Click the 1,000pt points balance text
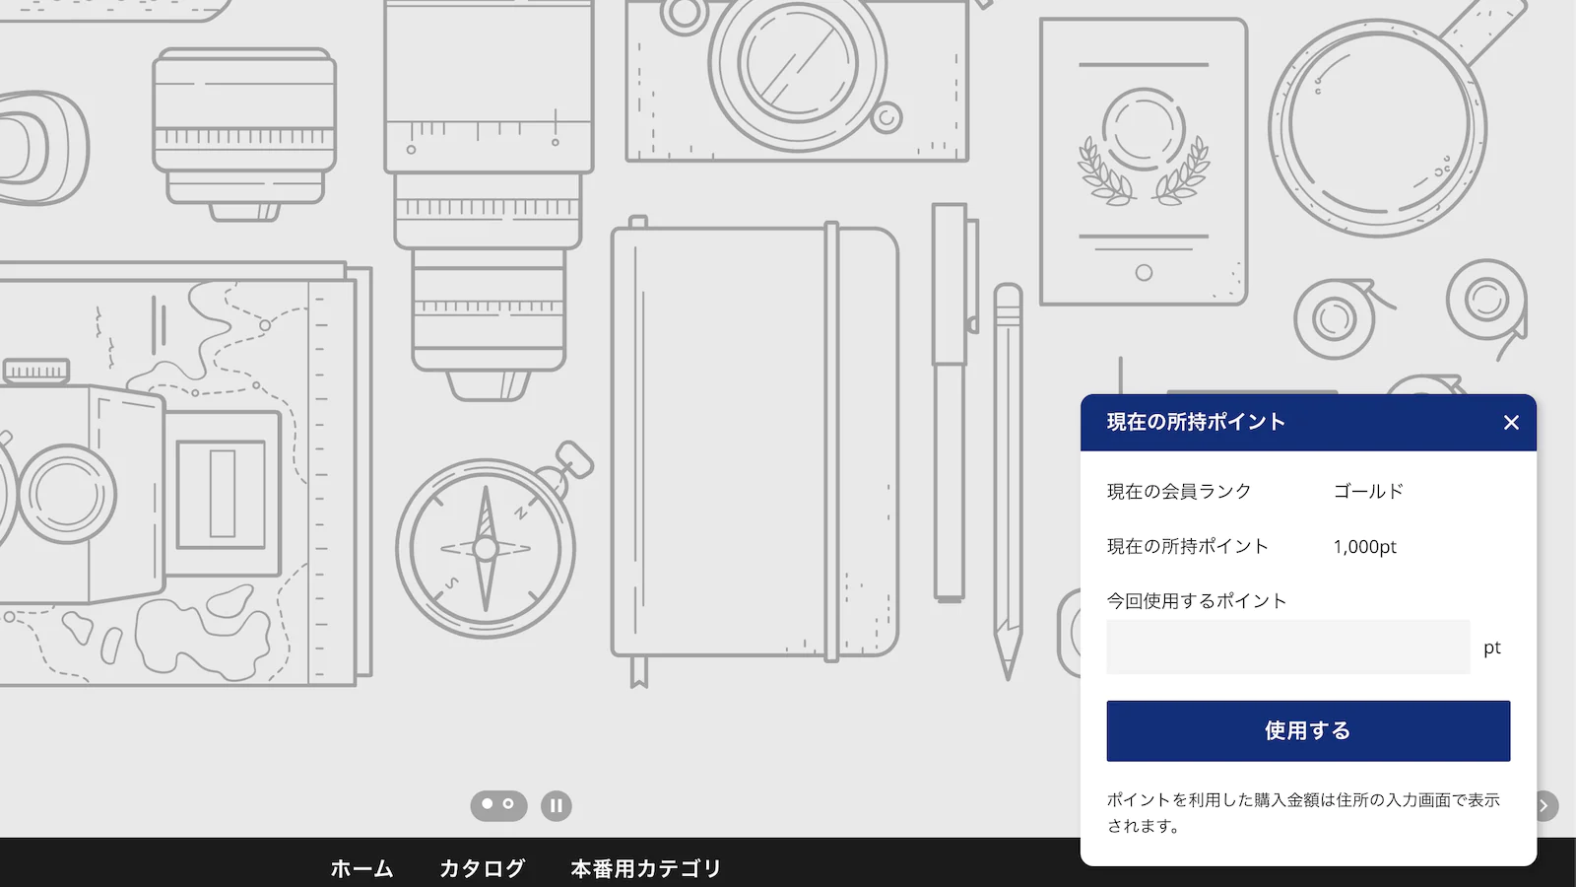This screenshot has height=887, width=1576. click(x=1364, y=547)
